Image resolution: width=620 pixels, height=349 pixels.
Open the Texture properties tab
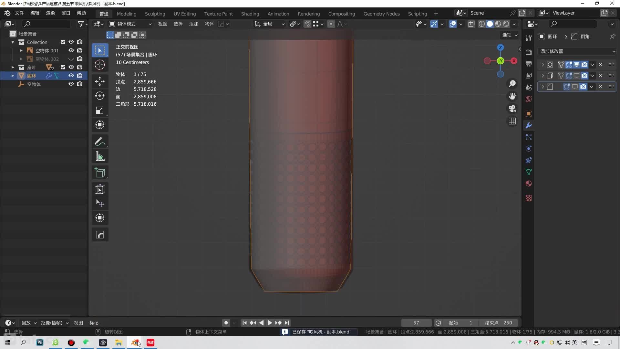529,198
